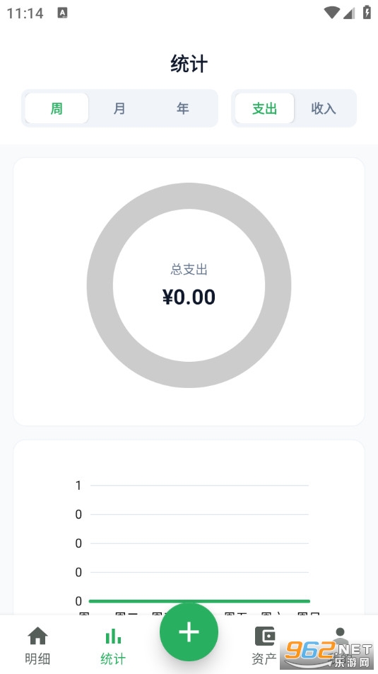Tap the battery status icon
The height and width of the screenshot is (674, 378).
click(367, 13)
